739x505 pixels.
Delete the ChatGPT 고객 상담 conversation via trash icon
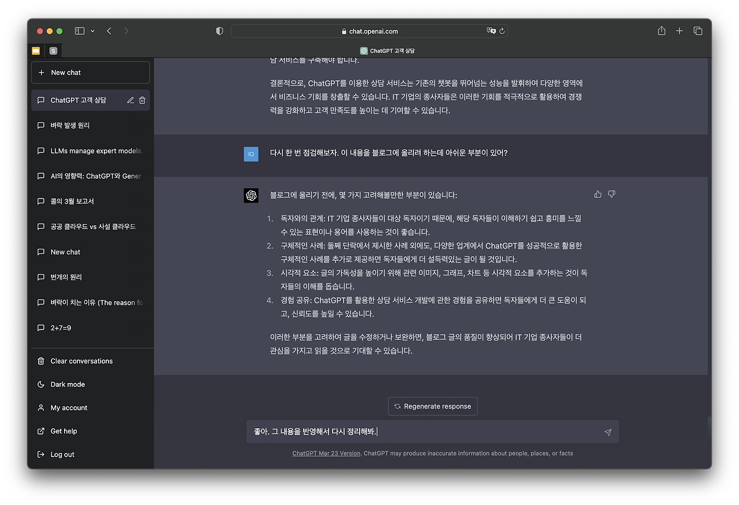coord(142,99)
